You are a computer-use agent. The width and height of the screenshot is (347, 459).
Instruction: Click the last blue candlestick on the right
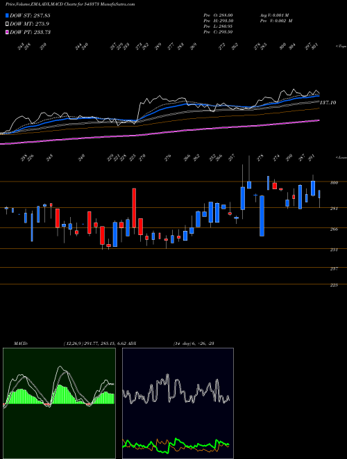[319, 194]
